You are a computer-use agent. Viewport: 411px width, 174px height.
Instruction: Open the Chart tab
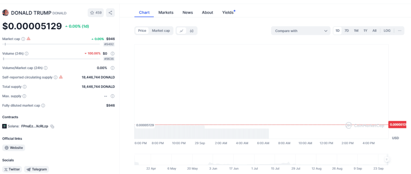point(144,12)
